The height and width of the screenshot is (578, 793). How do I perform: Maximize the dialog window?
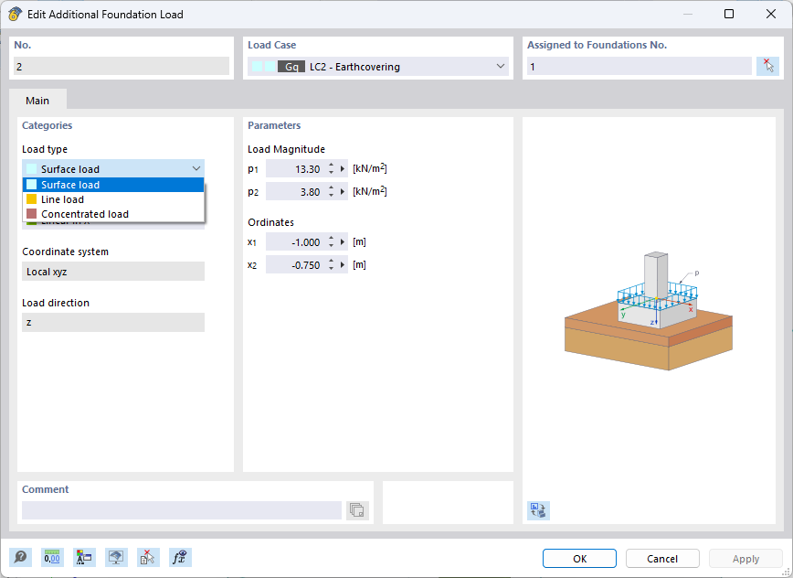coord(729,14)
